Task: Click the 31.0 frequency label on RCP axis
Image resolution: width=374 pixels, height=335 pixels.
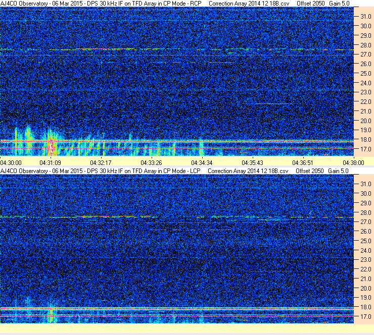Action: pos(365,17)
